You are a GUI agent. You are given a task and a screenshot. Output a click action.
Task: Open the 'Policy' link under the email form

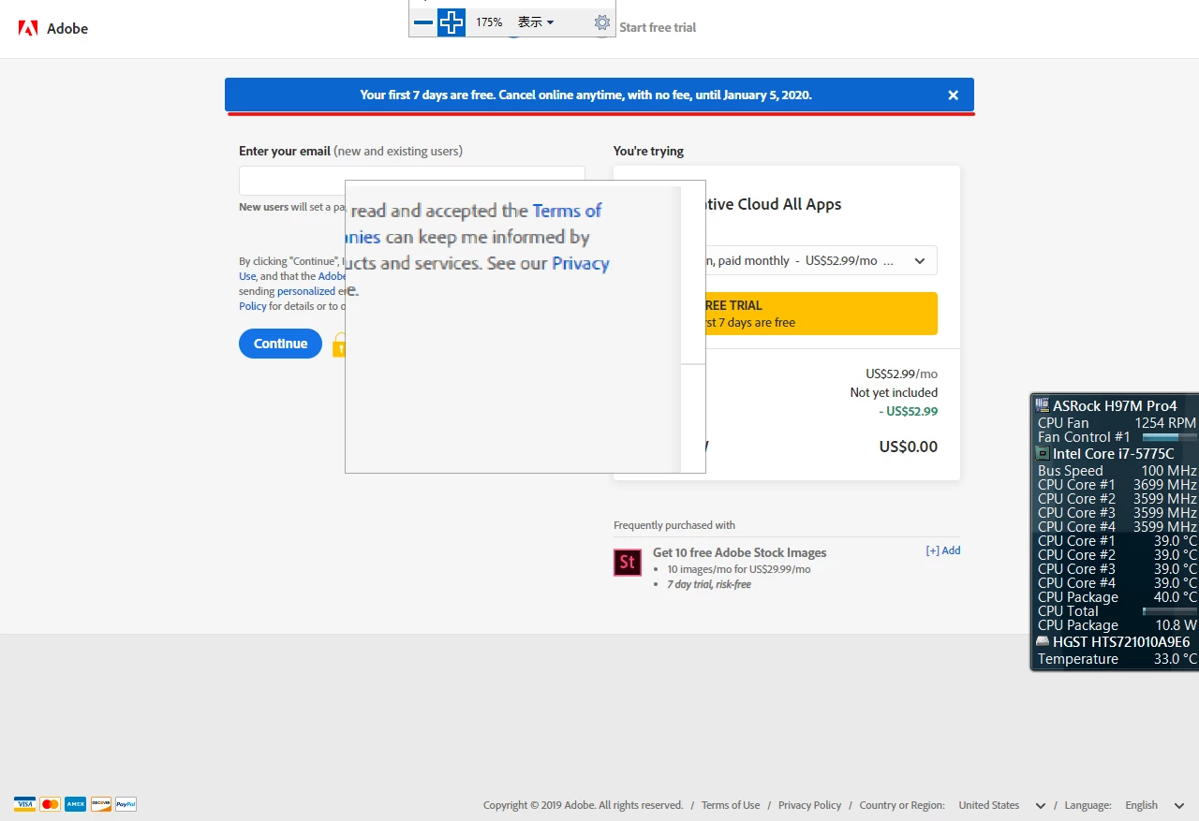pyautogui.click(x=253, y=306)
